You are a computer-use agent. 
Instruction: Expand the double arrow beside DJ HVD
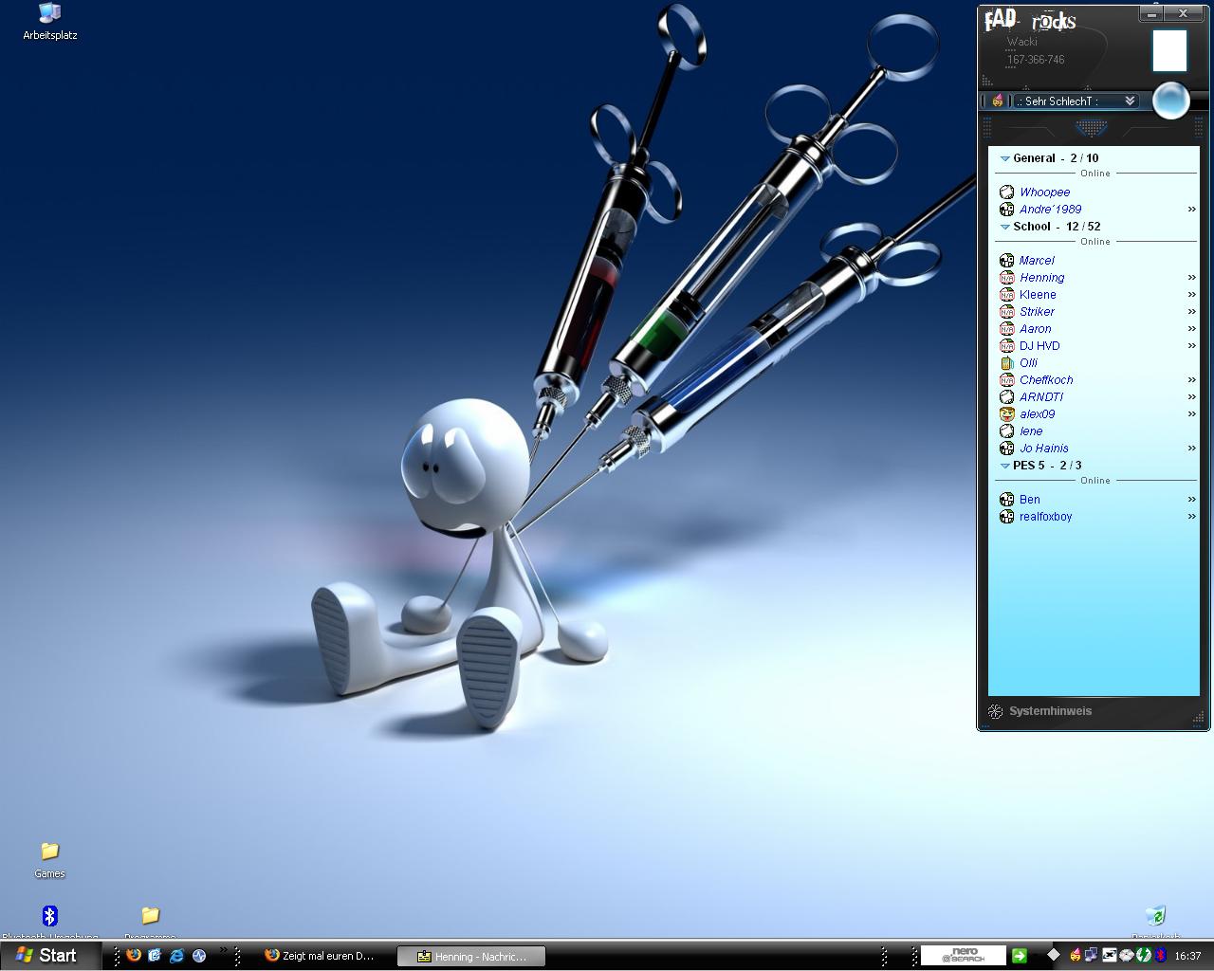tap(1191, 346)
